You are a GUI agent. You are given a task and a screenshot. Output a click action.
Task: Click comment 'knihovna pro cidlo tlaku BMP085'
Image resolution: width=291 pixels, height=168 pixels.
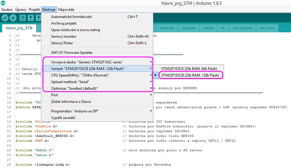(158, 136)
